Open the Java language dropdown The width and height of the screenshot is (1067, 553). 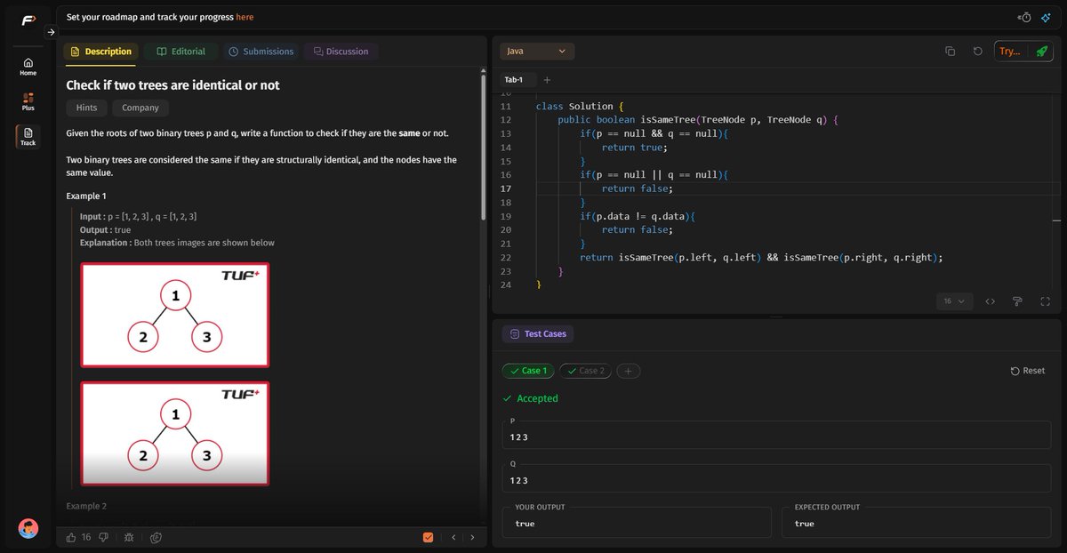537,52
